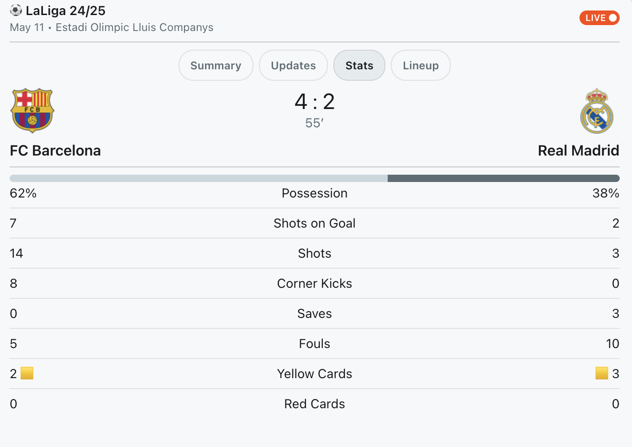Click the Possession stat label
The image size is (632, 447).
coord(315,193)
